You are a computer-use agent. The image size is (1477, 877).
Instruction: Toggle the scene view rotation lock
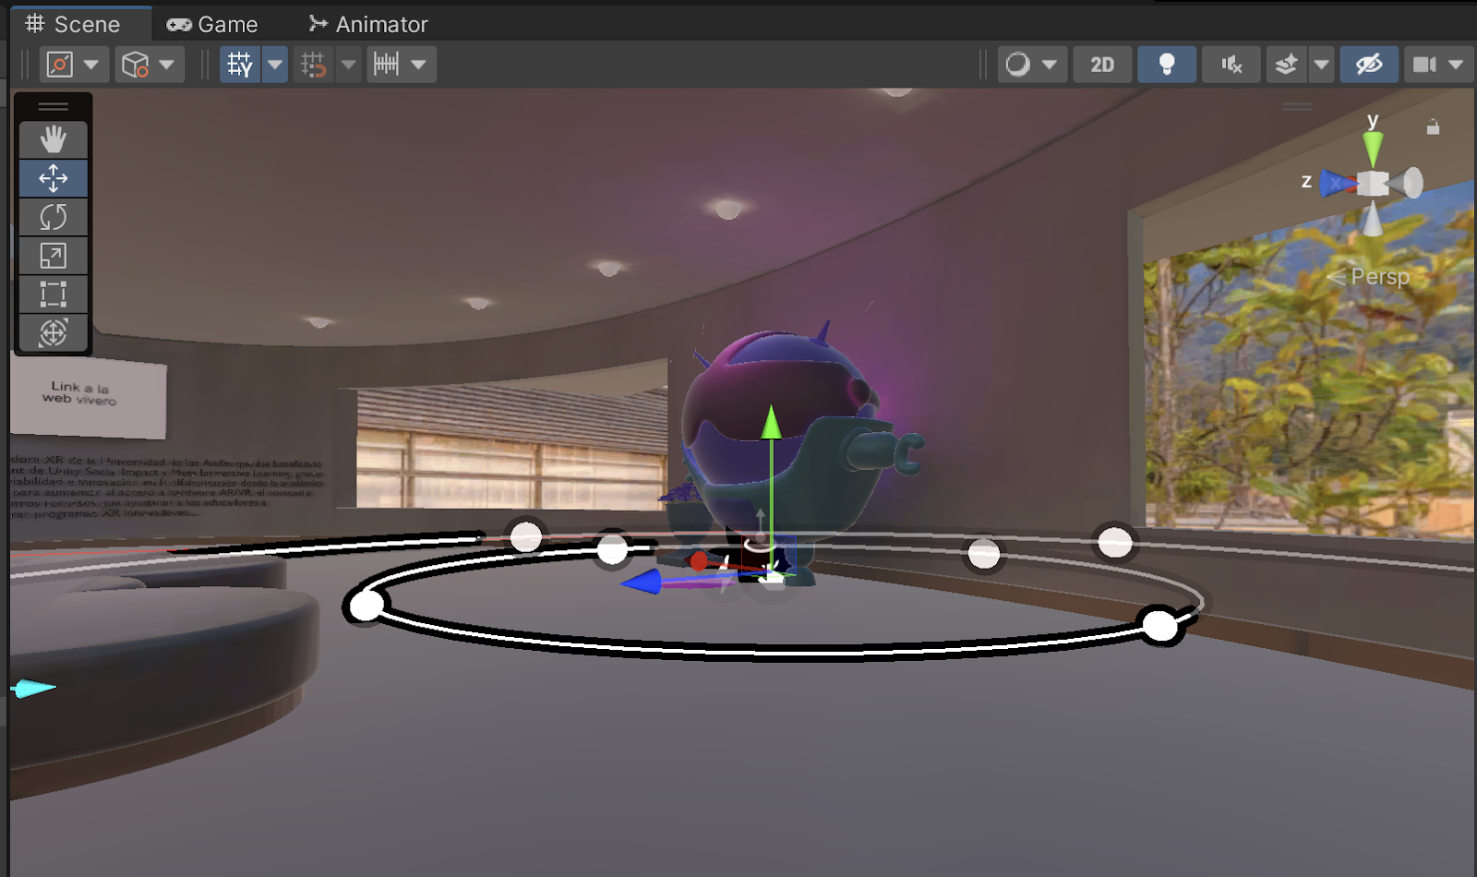(x=1433, y=126)
